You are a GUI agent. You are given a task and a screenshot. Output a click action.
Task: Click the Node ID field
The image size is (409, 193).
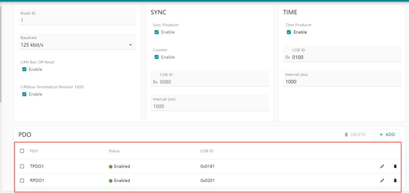[x=77, y=17]
